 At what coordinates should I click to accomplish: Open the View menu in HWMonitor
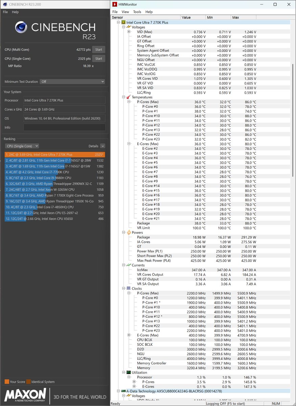tap(125, 12)
